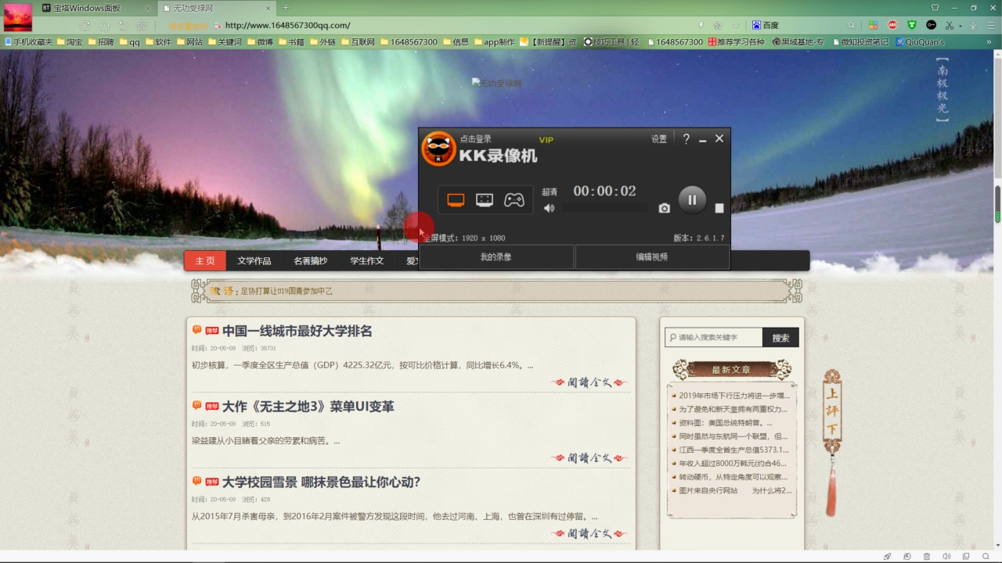Select full-screen monitor recording mode icon
This screenshot has height=563, width=1002.
point(456,200)
